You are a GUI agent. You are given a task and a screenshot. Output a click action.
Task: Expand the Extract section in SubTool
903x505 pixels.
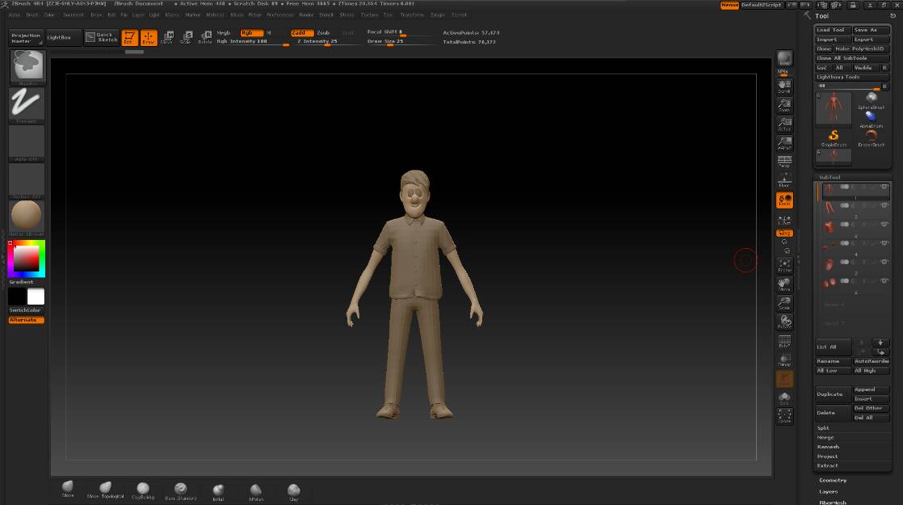coord(828,466)
